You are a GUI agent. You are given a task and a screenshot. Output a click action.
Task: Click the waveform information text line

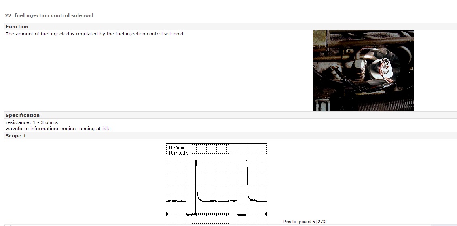(x=58, y=129)
